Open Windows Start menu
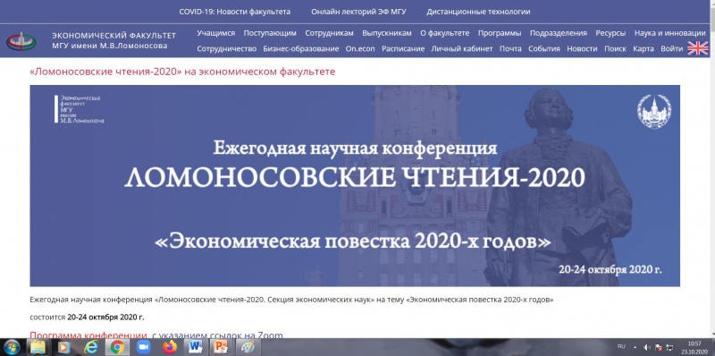The image size is (715, 356). tap(12, 347)
